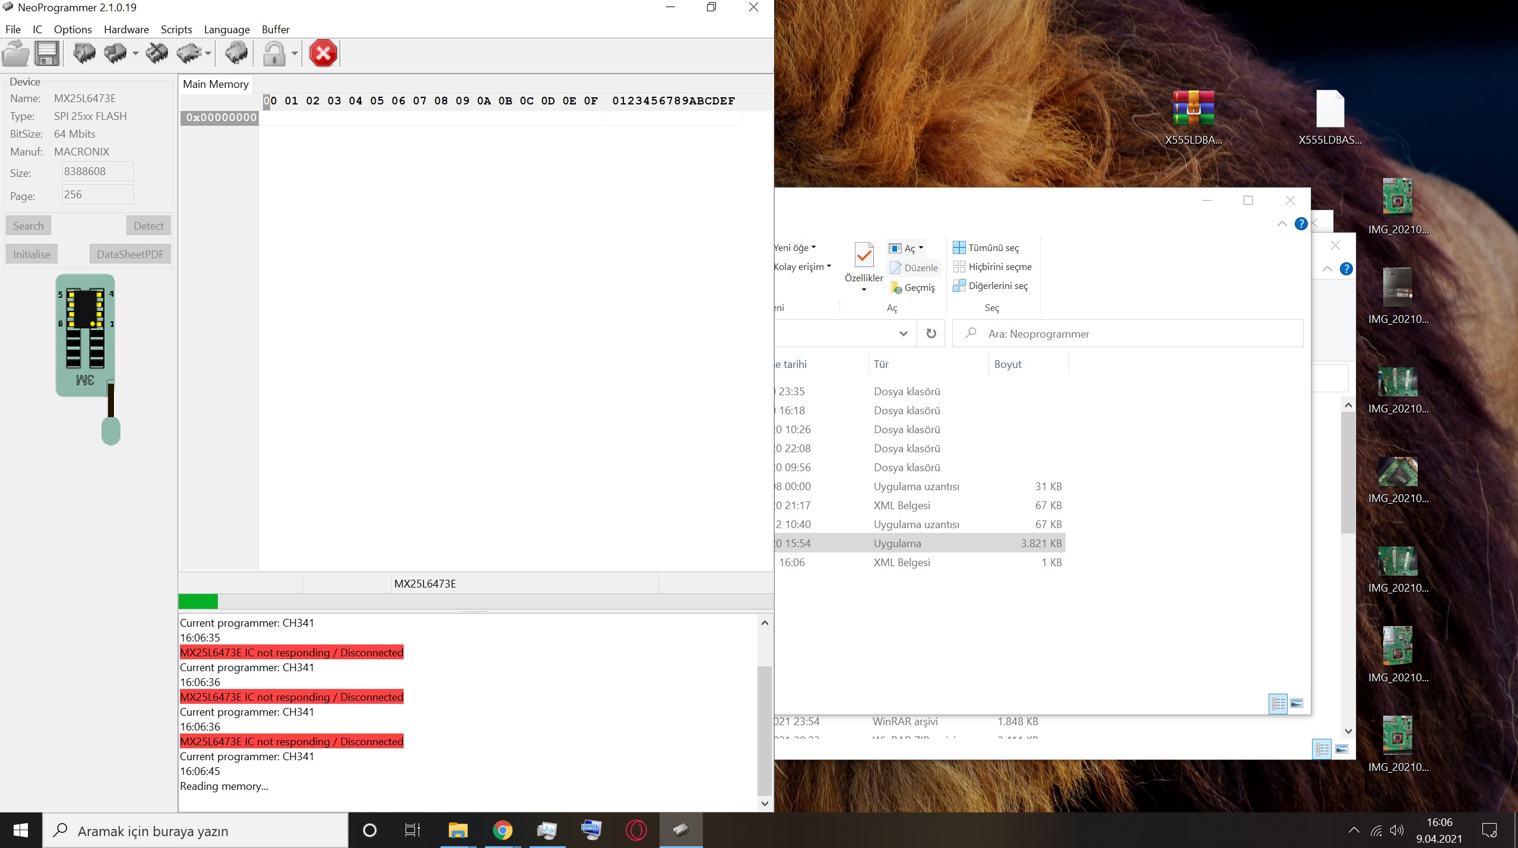This screenshot has width=1518, height=848.
Task: Click the Write IC chip icon
Action: (116, 54)
